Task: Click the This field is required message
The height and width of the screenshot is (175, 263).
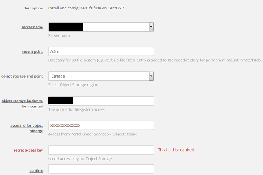Action: pyautogui.click(x=176, y=150)
